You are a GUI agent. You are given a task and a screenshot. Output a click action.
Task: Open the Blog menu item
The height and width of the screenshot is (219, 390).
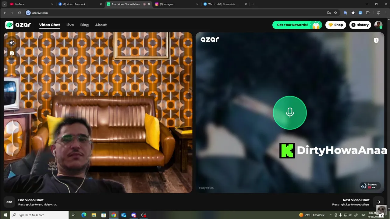[84, 25]
